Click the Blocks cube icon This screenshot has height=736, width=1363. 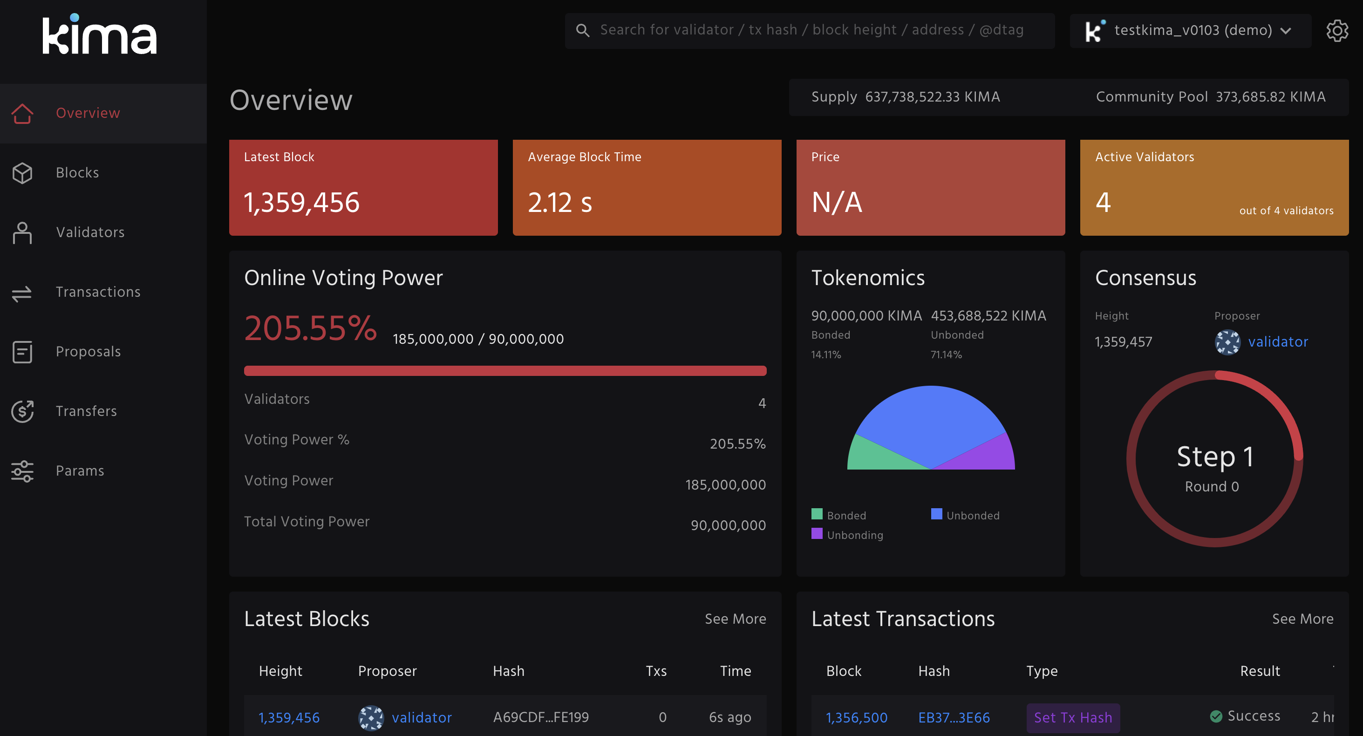coord(22,173)
